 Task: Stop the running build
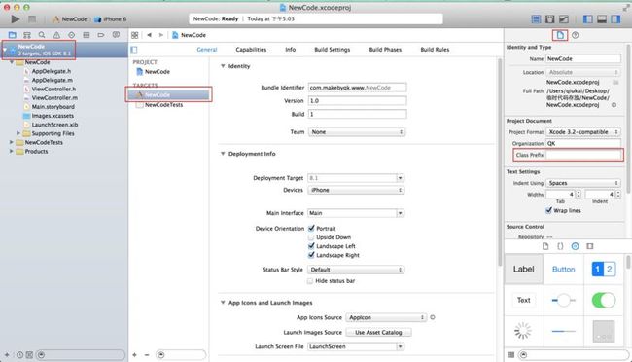click(32, 18)
